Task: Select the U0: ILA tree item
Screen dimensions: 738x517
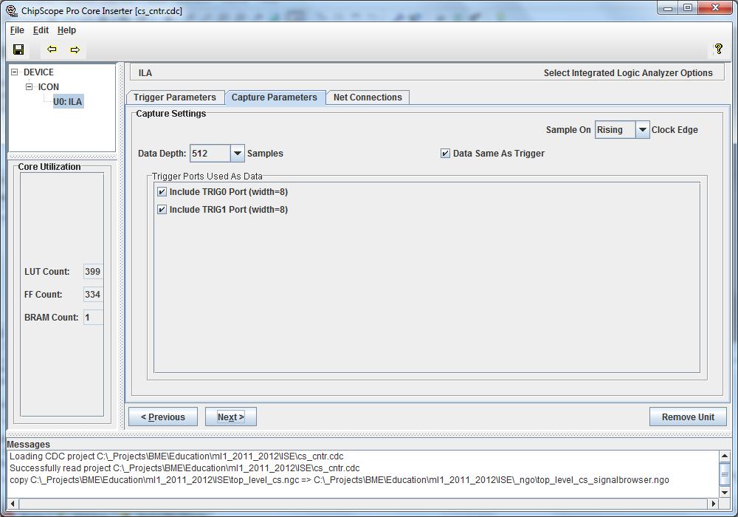Action: pos(68,101)
